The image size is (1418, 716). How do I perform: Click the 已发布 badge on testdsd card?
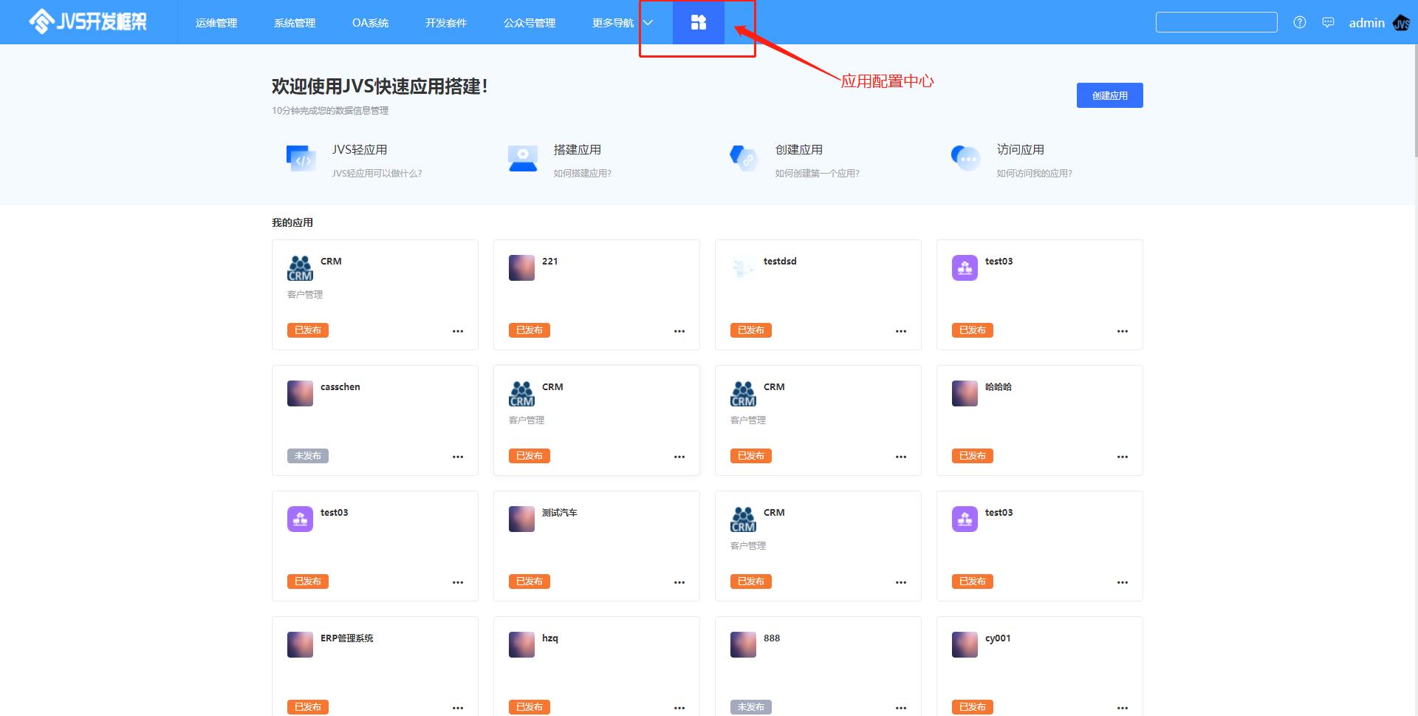click(x=751, y=330)
